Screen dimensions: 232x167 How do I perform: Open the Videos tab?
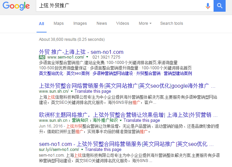pos(122,23)
